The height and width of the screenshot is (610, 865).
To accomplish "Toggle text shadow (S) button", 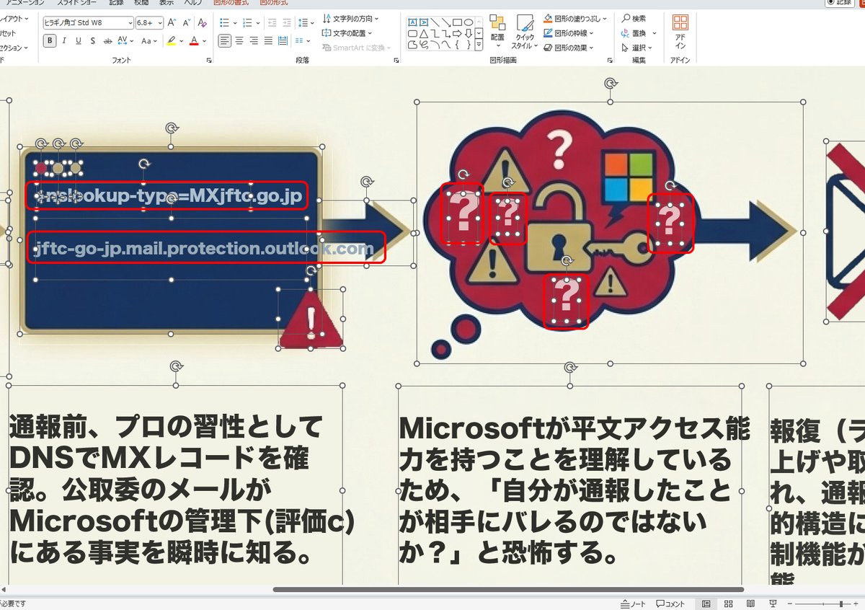I will (93, 40).
